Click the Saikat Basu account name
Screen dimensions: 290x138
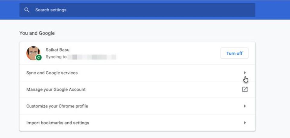[57, 50]
